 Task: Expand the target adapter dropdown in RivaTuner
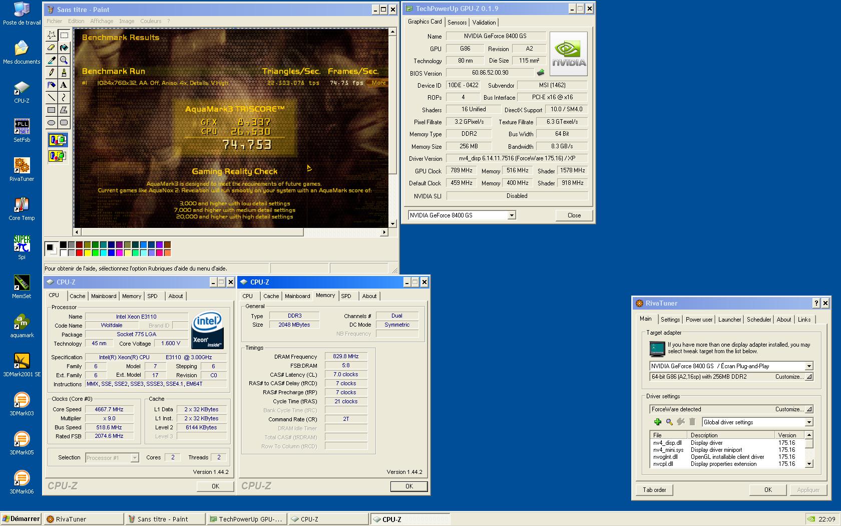(809, 366)
